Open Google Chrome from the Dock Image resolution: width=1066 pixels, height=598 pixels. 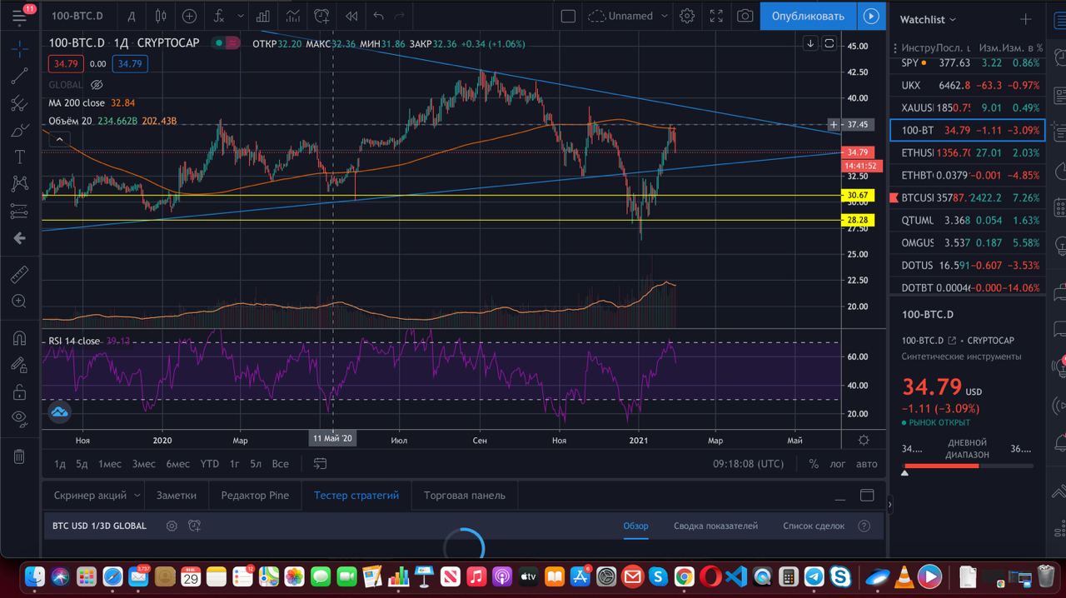[684, 576]
